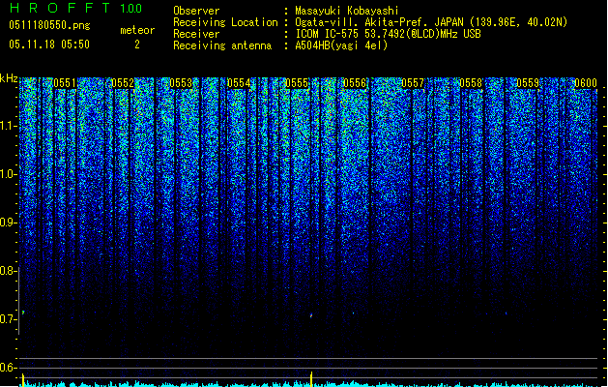Click the 0557 time marker

[x=413, y=83]
